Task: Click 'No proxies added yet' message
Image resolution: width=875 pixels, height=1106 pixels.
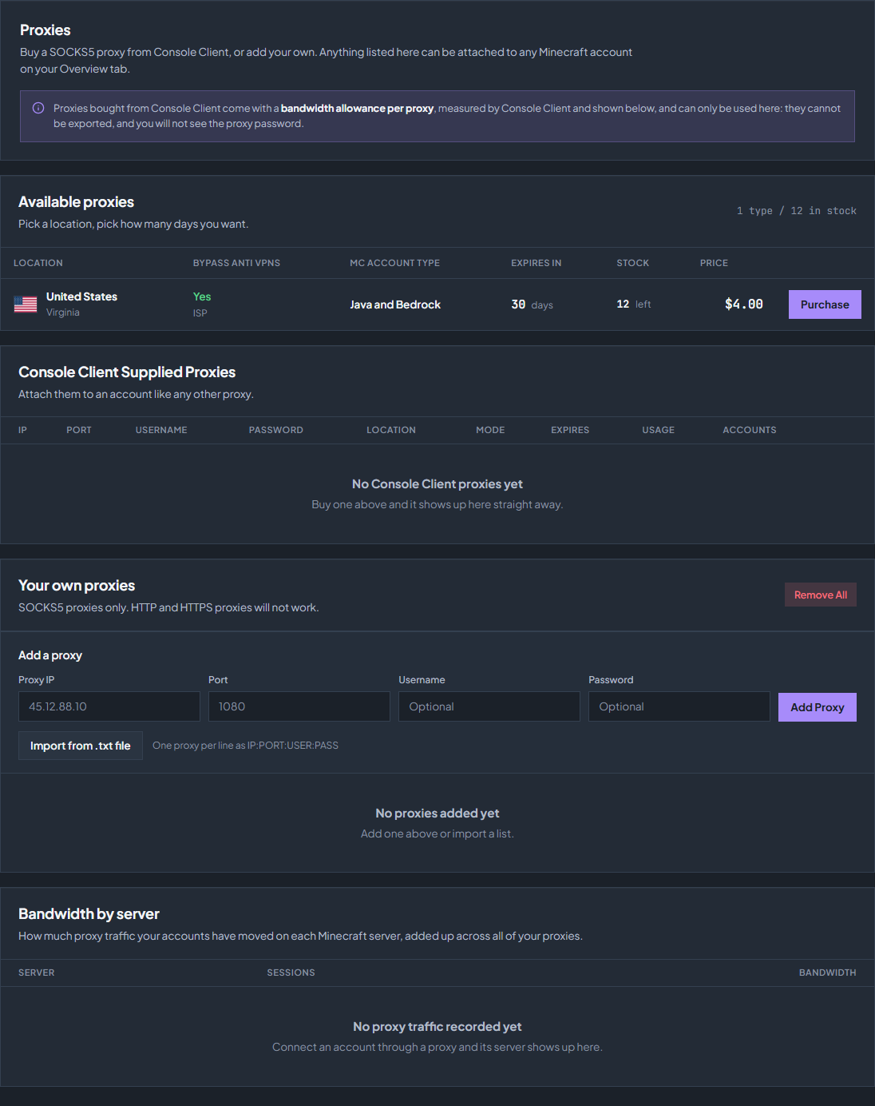Action: coord(437,814)
